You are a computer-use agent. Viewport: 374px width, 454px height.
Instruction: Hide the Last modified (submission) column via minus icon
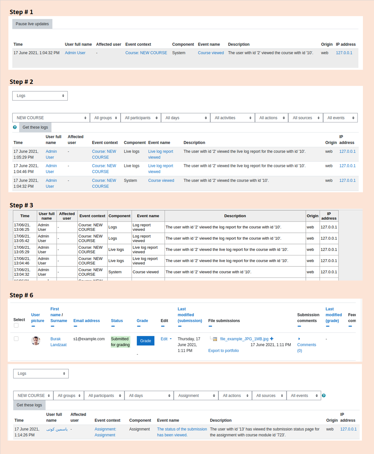(x=180, y=326)
